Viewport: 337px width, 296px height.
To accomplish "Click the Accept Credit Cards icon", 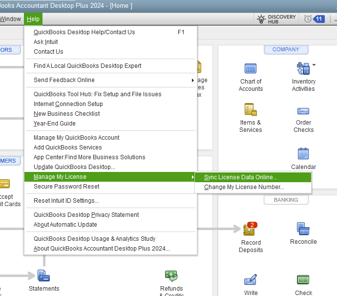I will (5, 184).
